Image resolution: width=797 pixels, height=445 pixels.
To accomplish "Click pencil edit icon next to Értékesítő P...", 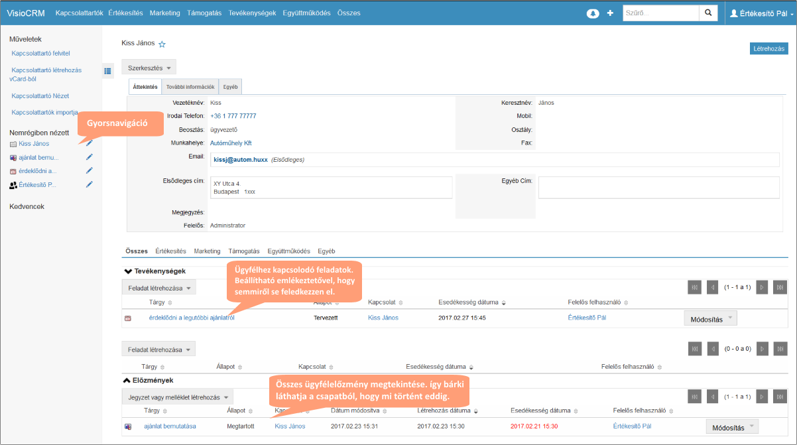I will [90, 184].
